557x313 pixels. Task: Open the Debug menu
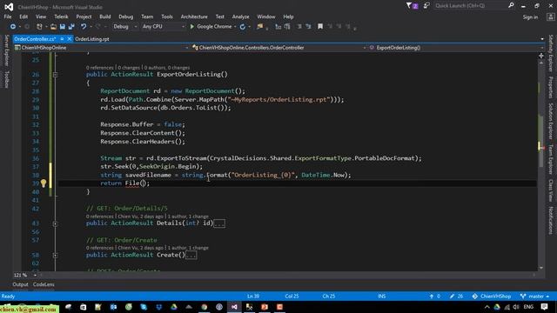(125, 17)
